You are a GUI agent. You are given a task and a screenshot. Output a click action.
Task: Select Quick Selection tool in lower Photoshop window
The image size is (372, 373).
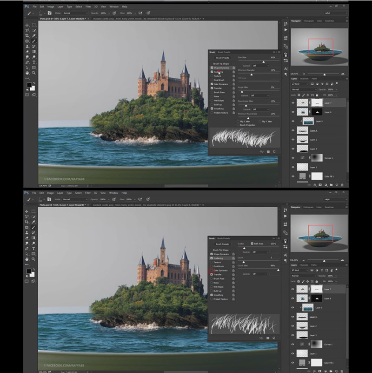point(33,217)
